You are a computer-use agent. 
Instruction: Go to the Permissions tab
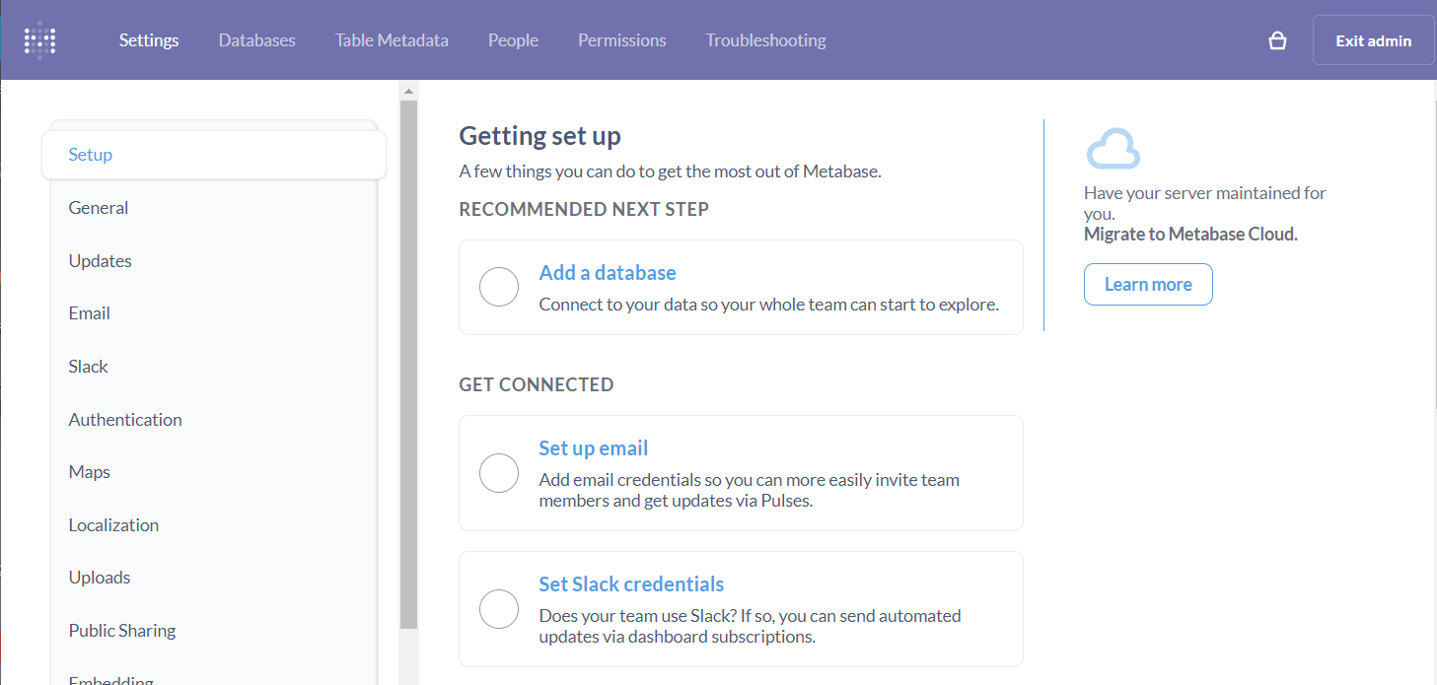(x=621, y=40)
